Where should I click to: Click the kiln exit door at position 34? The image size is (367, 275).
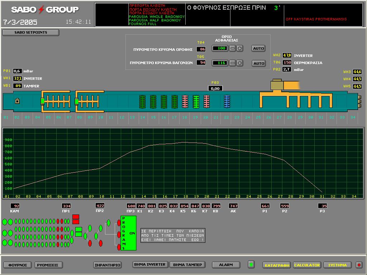[x=359, y=101]
